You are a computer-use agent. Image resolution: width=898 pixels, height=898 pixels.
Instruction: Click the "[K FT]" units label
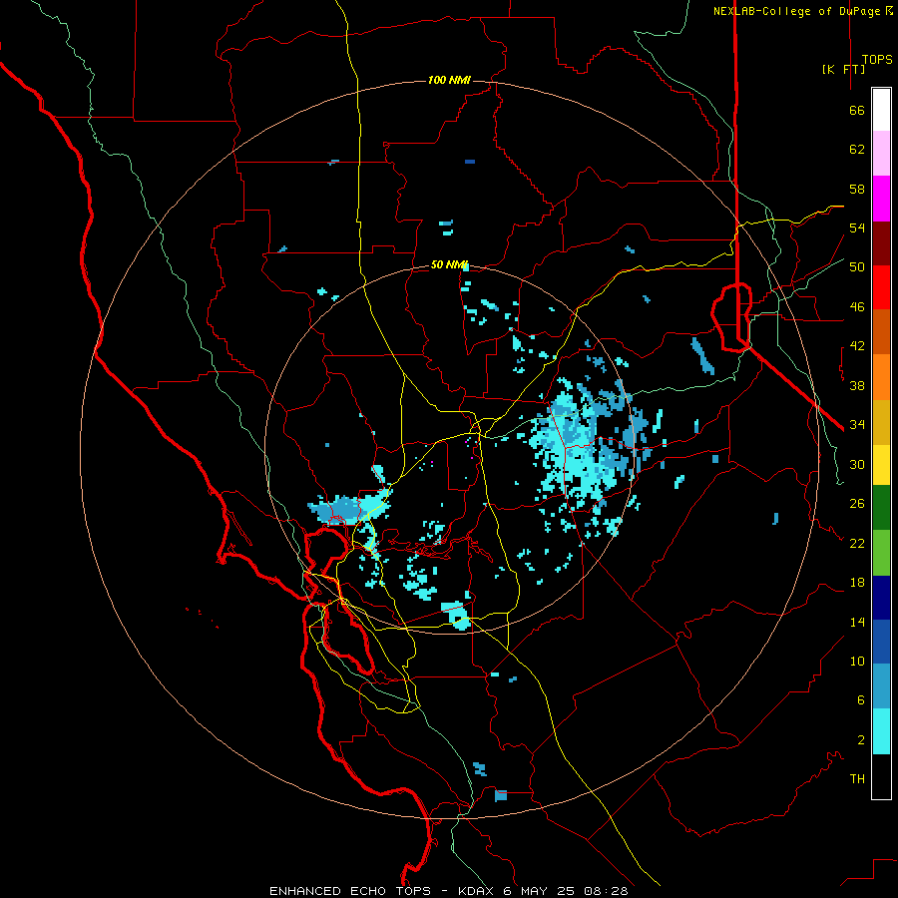[x=843, y=69]
